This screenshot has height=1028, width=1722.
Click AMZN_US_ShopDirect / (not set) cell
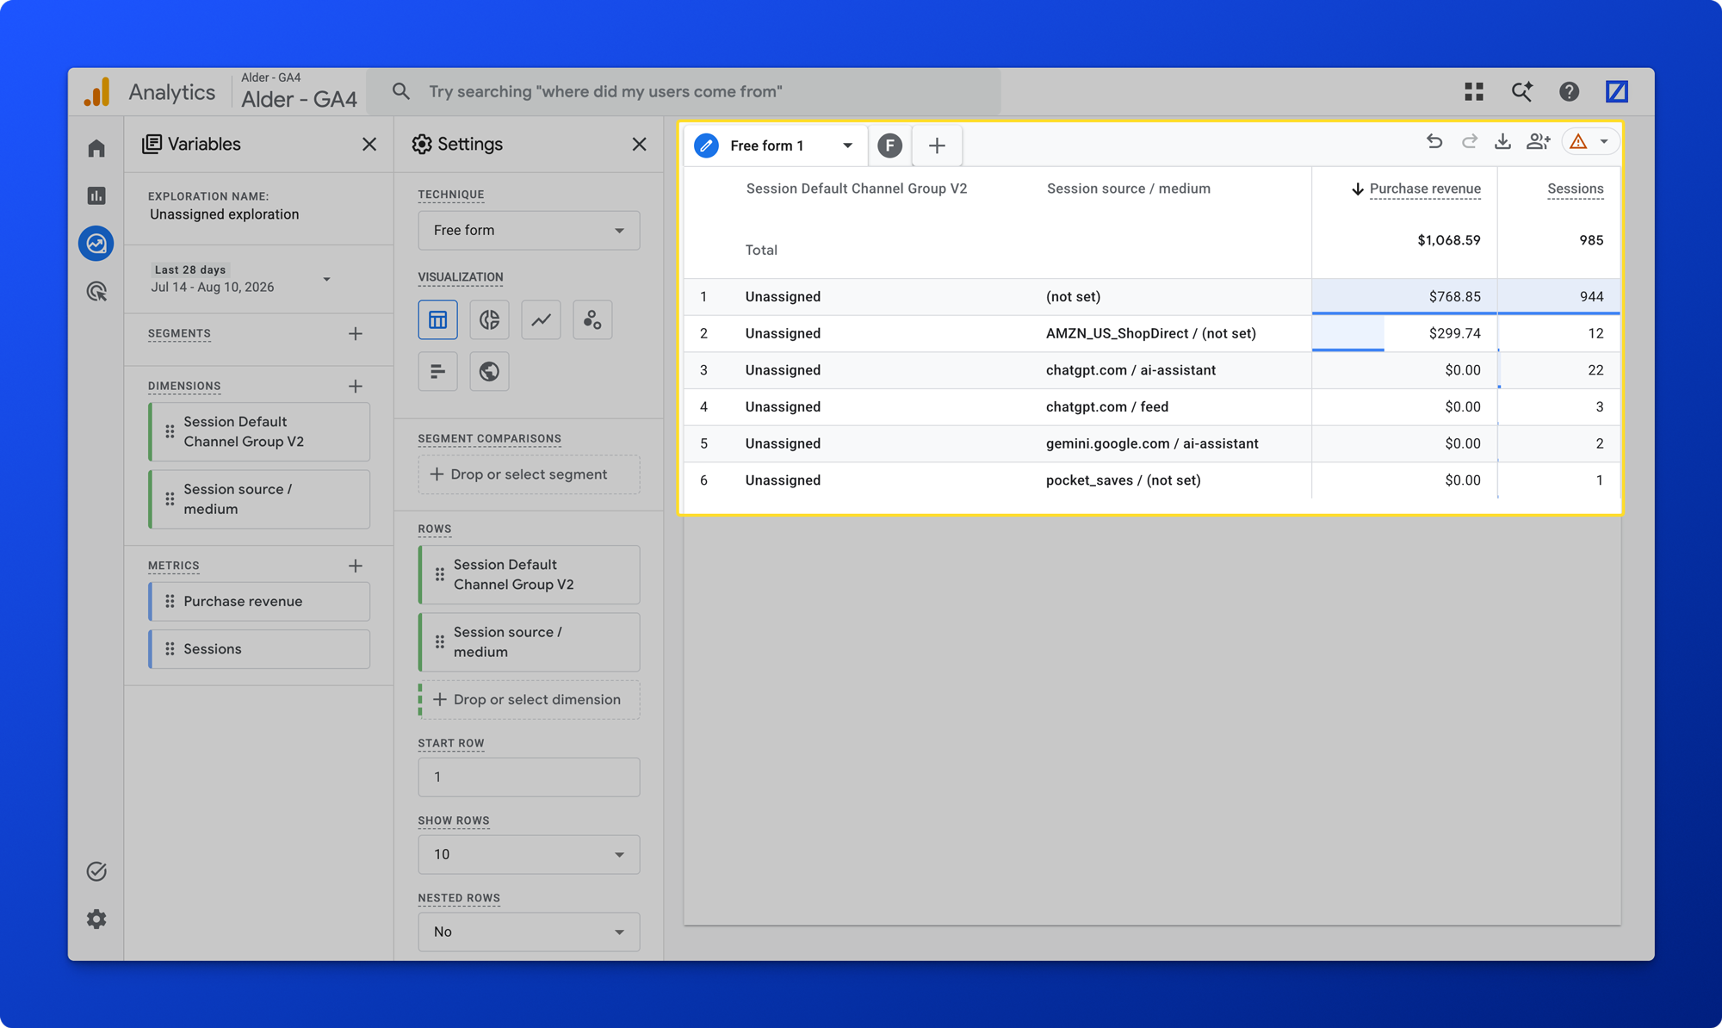tap(1150, 333)
